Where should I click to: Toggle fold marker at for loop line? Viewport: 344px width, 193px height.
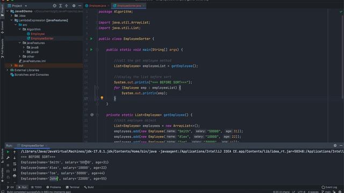point(97,88)
